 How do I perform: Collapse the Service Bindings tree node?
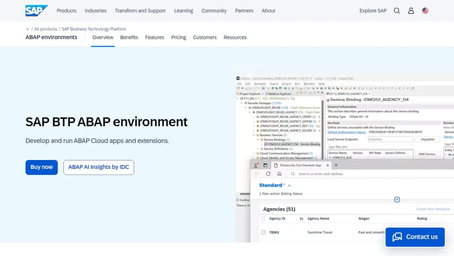258,140
